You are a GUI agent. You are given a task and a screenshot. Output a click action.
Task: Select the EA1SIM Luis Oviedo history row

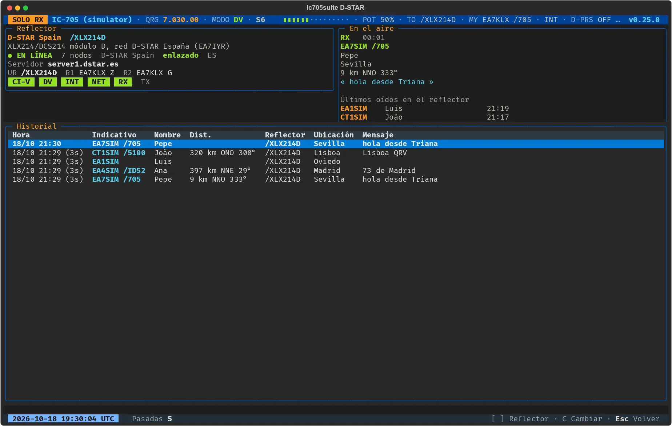336,162
